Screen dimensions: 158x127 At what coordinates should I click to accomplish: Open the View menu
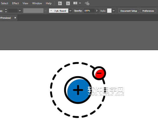click(x=25, y=3)
